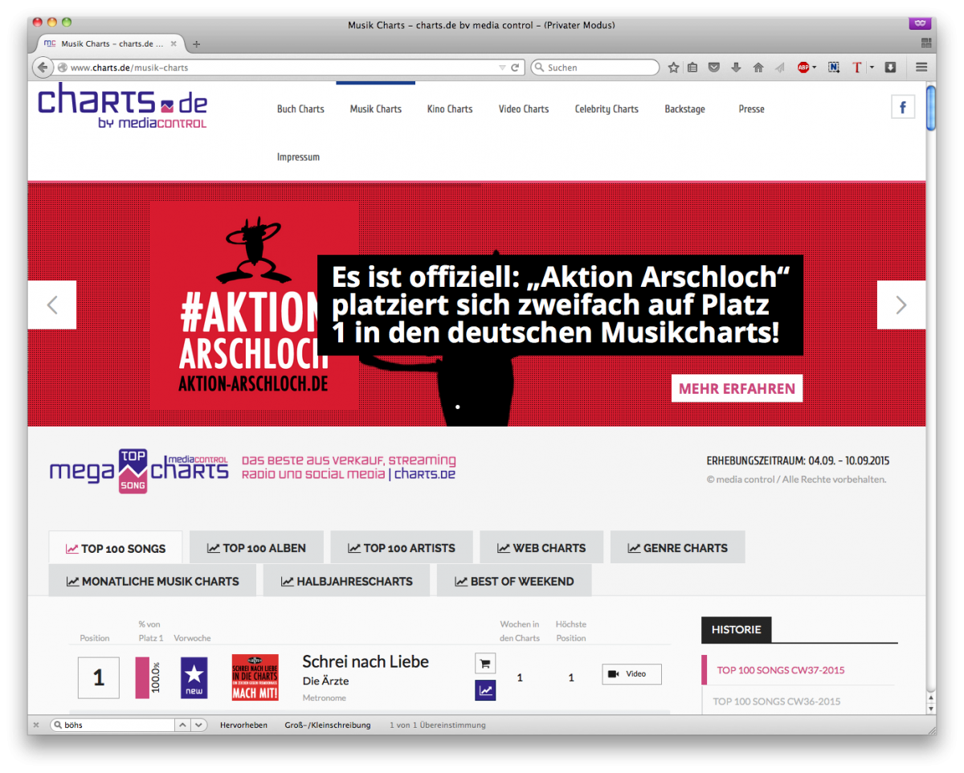
Task: Save the page to Pocket
Action: (x=713, y=67)
